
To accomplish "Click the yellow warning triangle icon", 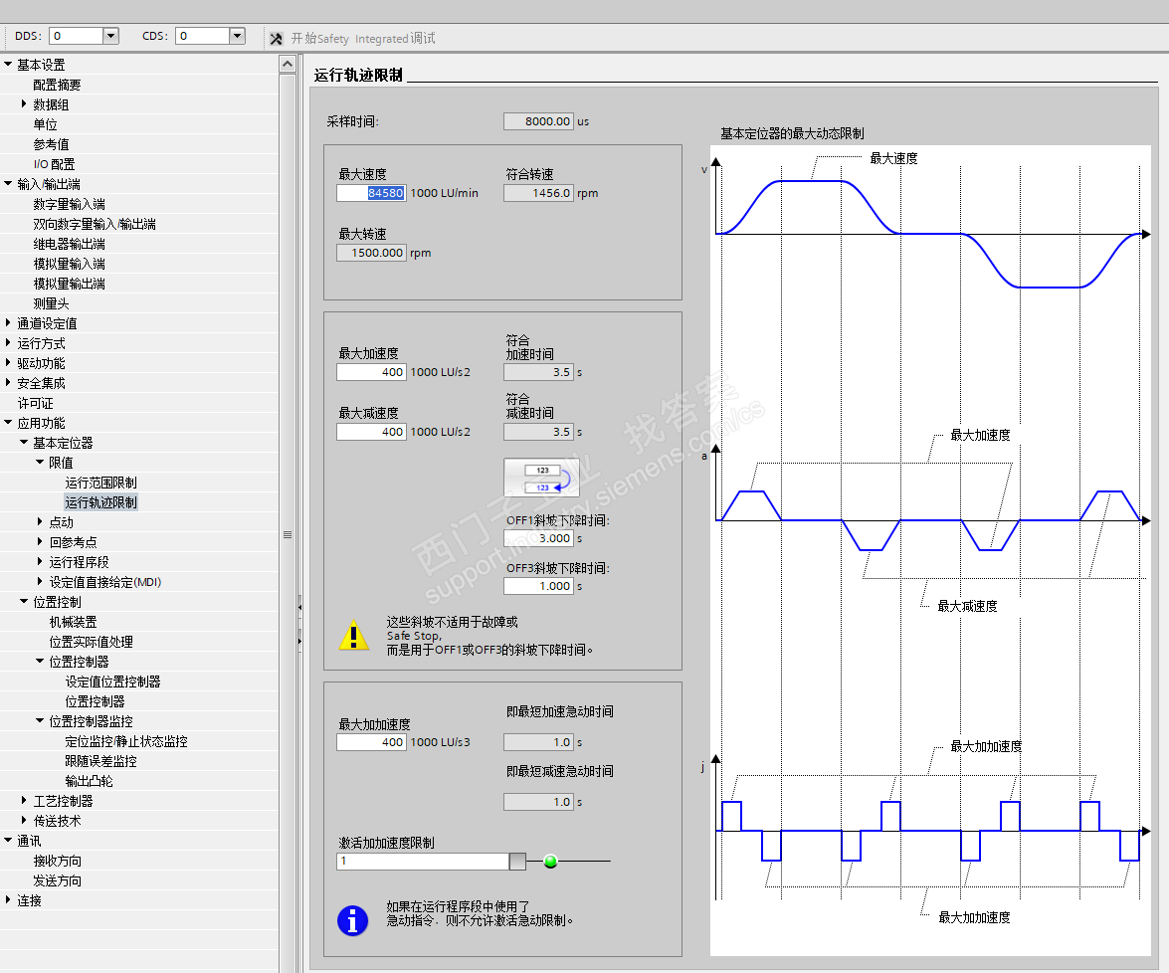I will (353, 636).
